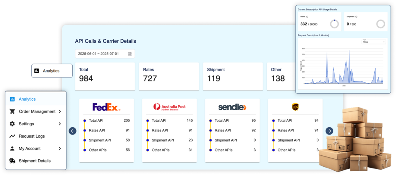Click Current Subscription API Usage Details heading
This screenshot has height=175, width=396.
point(317,10)
